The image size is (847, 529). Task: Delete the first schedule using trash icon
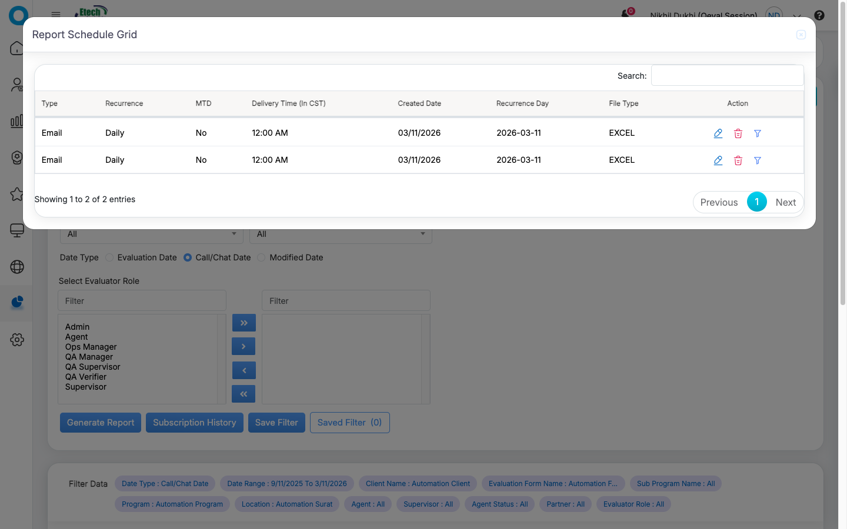point(738,133)
